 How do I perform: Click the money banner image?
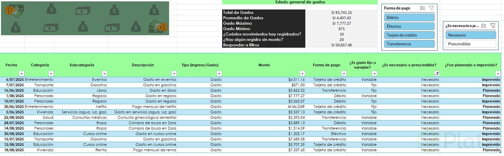[x=85, y=18]
